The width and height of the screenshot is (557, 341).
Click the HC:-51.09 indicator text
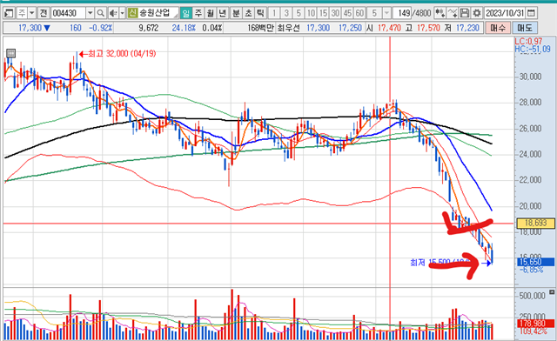(533, 49)
